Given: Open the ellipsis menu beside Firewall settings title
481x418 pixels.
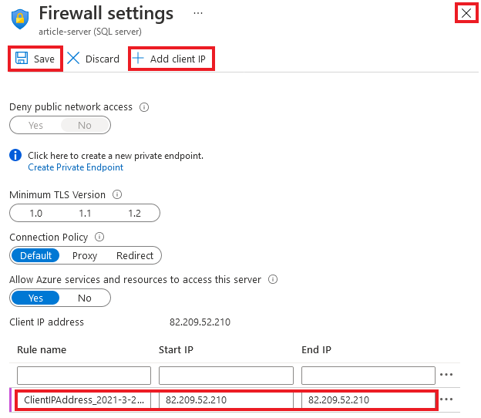Looking at the screenshot, I should click(x=198, y=14).
